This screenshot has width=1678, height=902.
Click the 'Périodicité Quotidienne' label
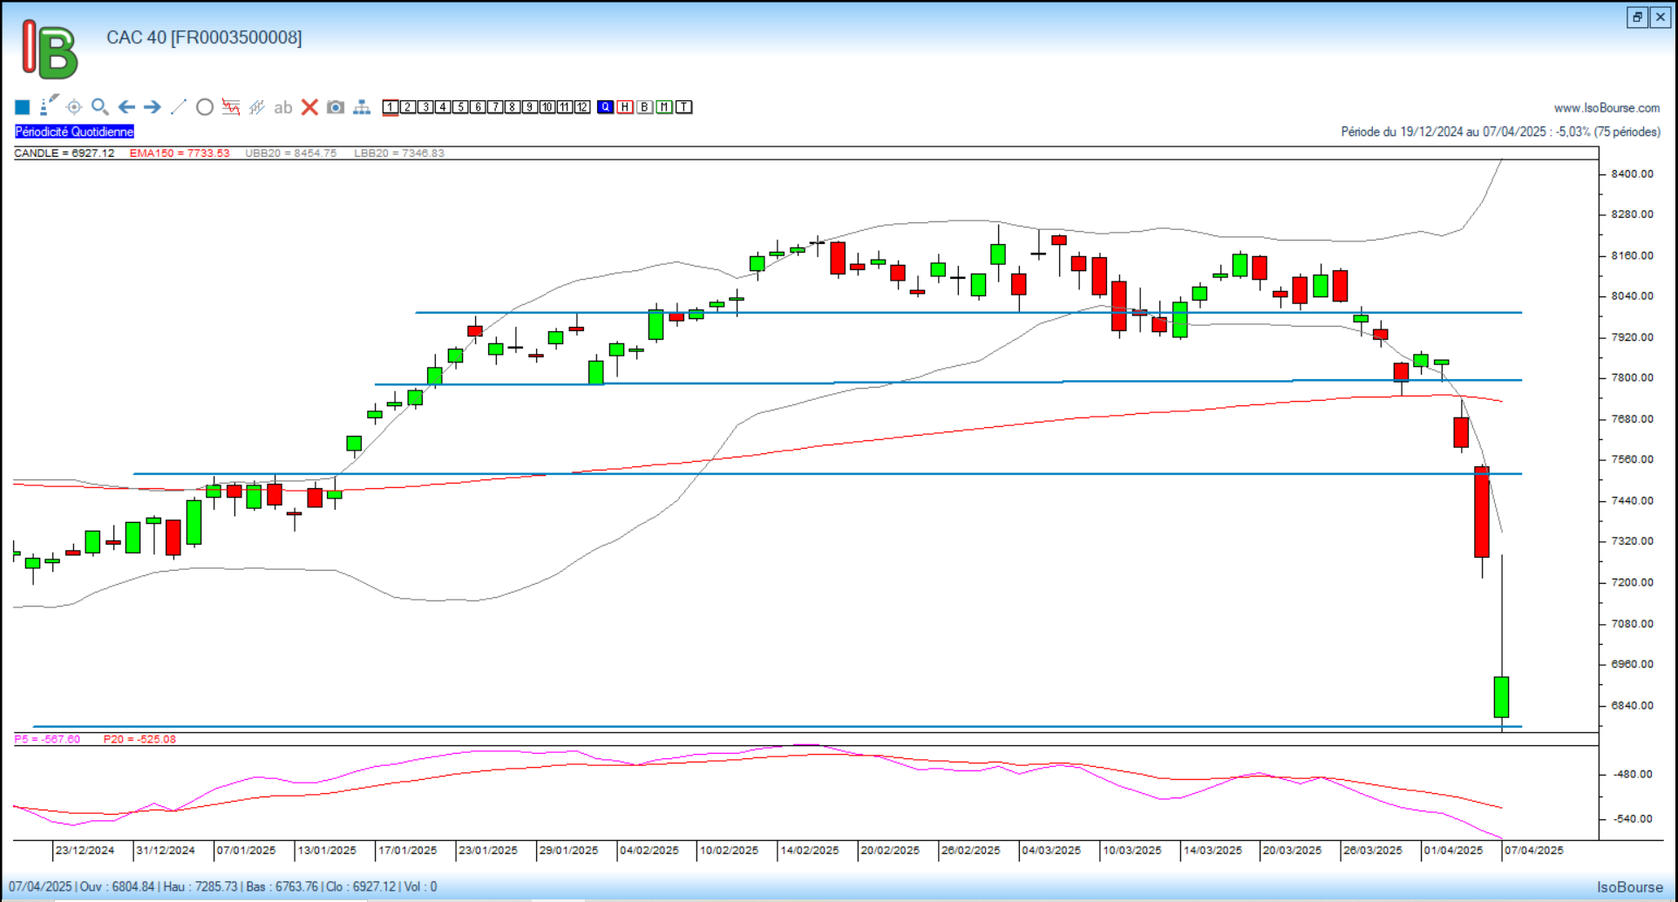click(x=74, y=132)
